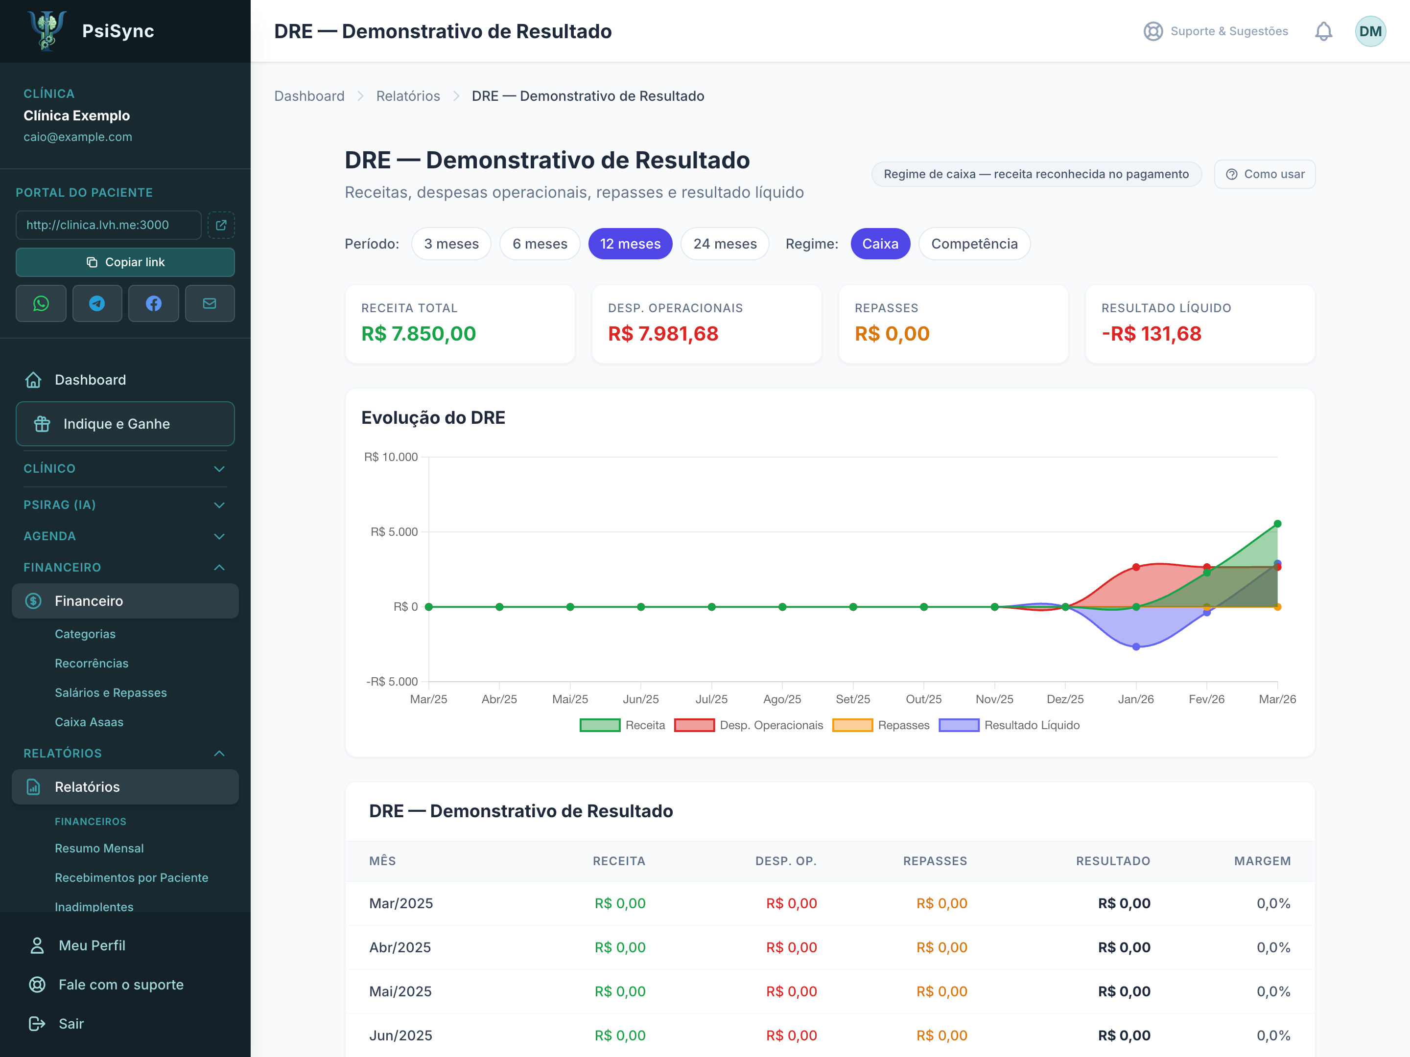
Task: Switch regime to Competência
Action: [x=974, y=244]
